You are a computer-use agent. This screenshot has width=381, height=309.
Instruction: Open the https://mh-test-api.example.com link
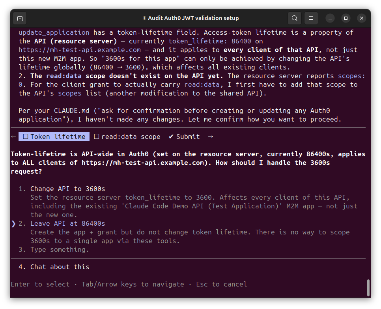[80, 50]
